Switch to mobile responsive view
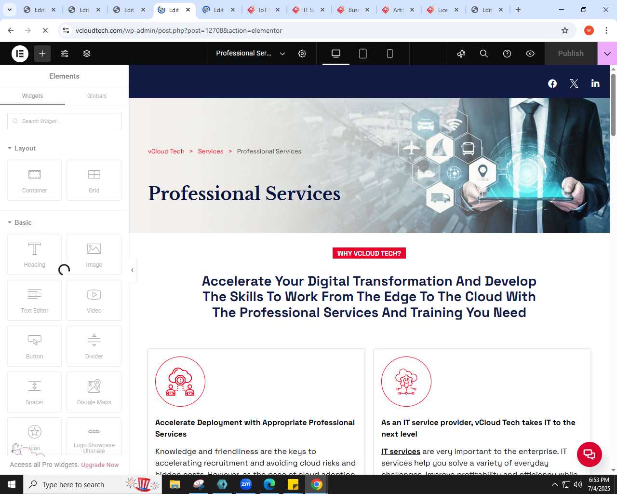The height and width of the screenshot is (494, 617). coord(390,54)
